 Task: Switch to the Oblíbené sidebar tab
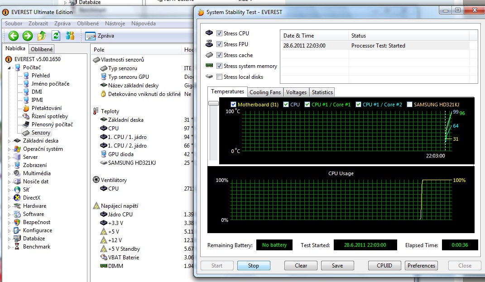point(42,49)
